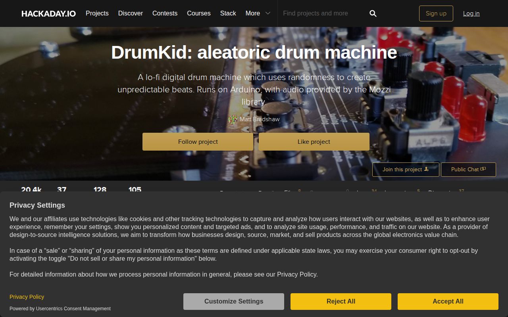Open the Discover menu item
The image size is (508, 317).
(130, 13)
